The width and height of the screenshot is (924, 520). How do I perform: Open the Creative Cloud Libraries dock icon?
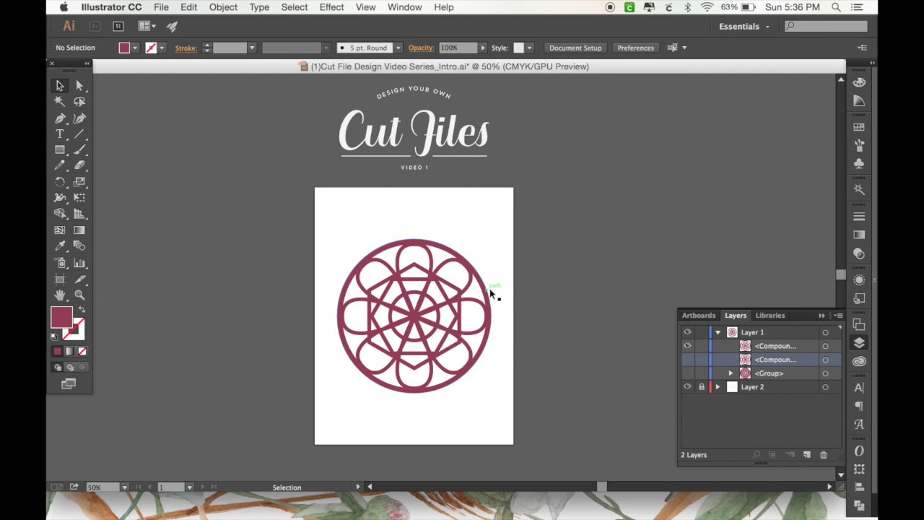tap(859, 361)
